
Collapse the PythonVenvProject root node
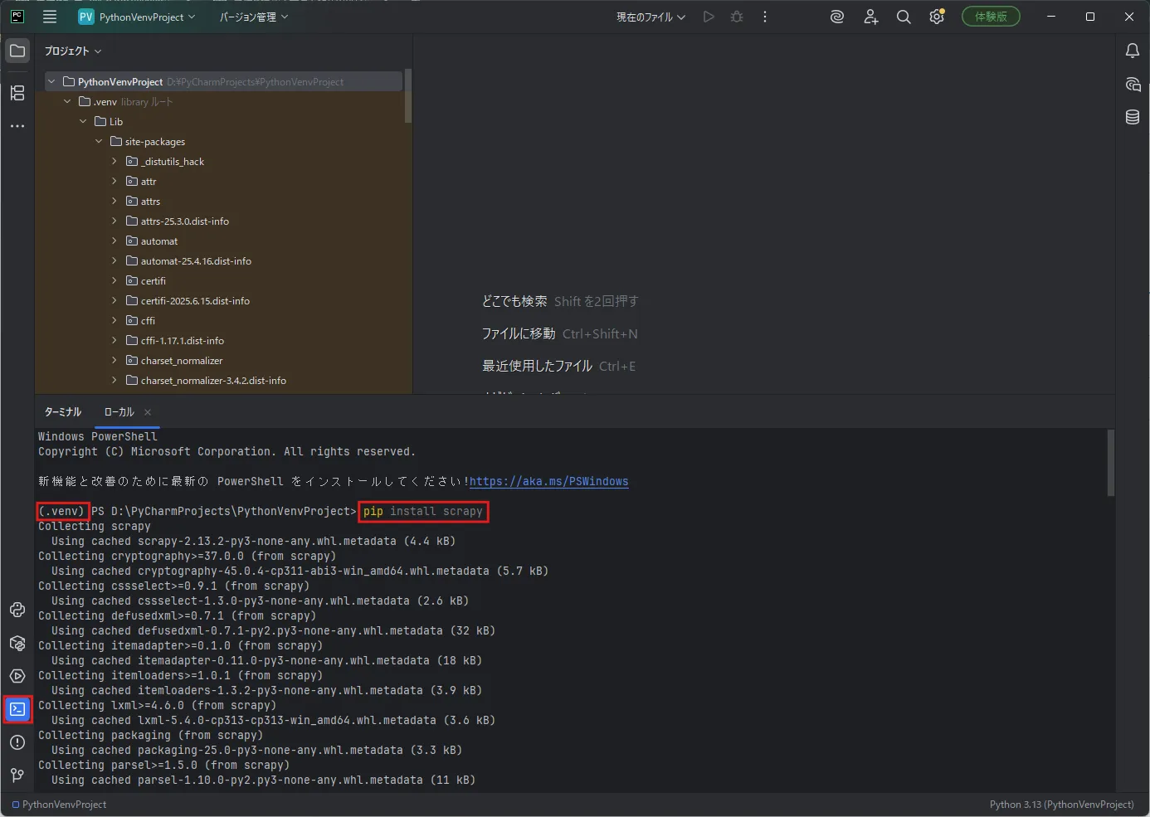tap(51, 81)
